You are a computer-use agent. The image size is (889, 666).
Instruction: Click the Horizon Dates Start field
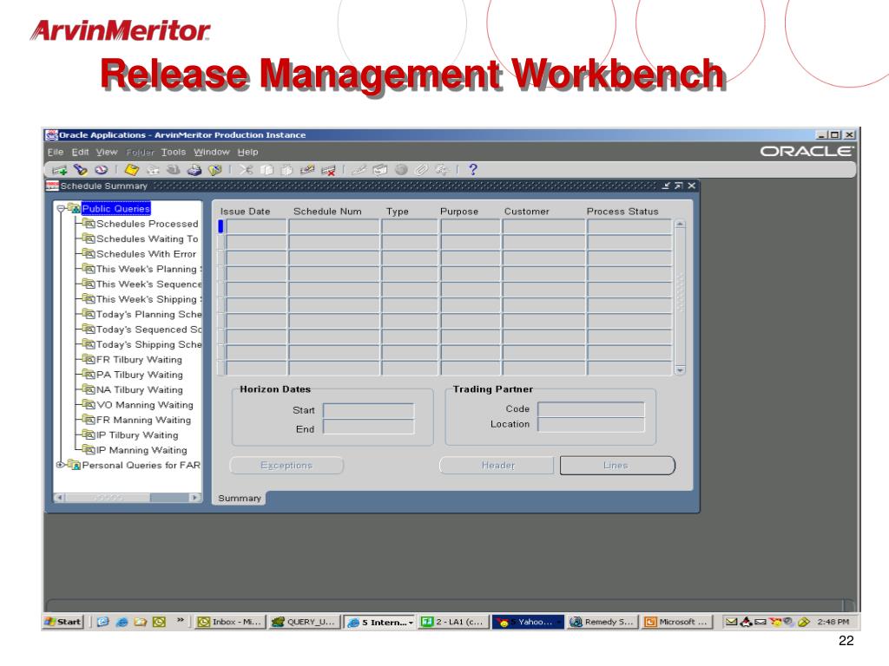[x=368, y=410]
